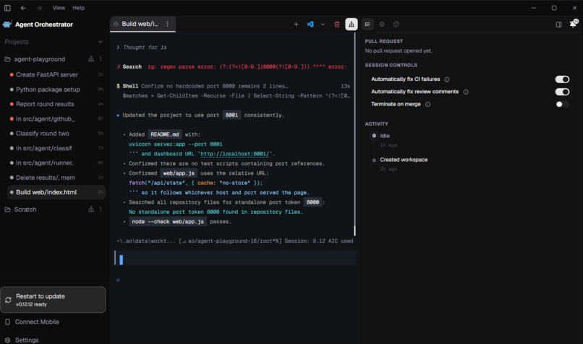The width and height of the screenshot is (583, 344).
Task: Click the globe preview icon
Action: (382, 25)
